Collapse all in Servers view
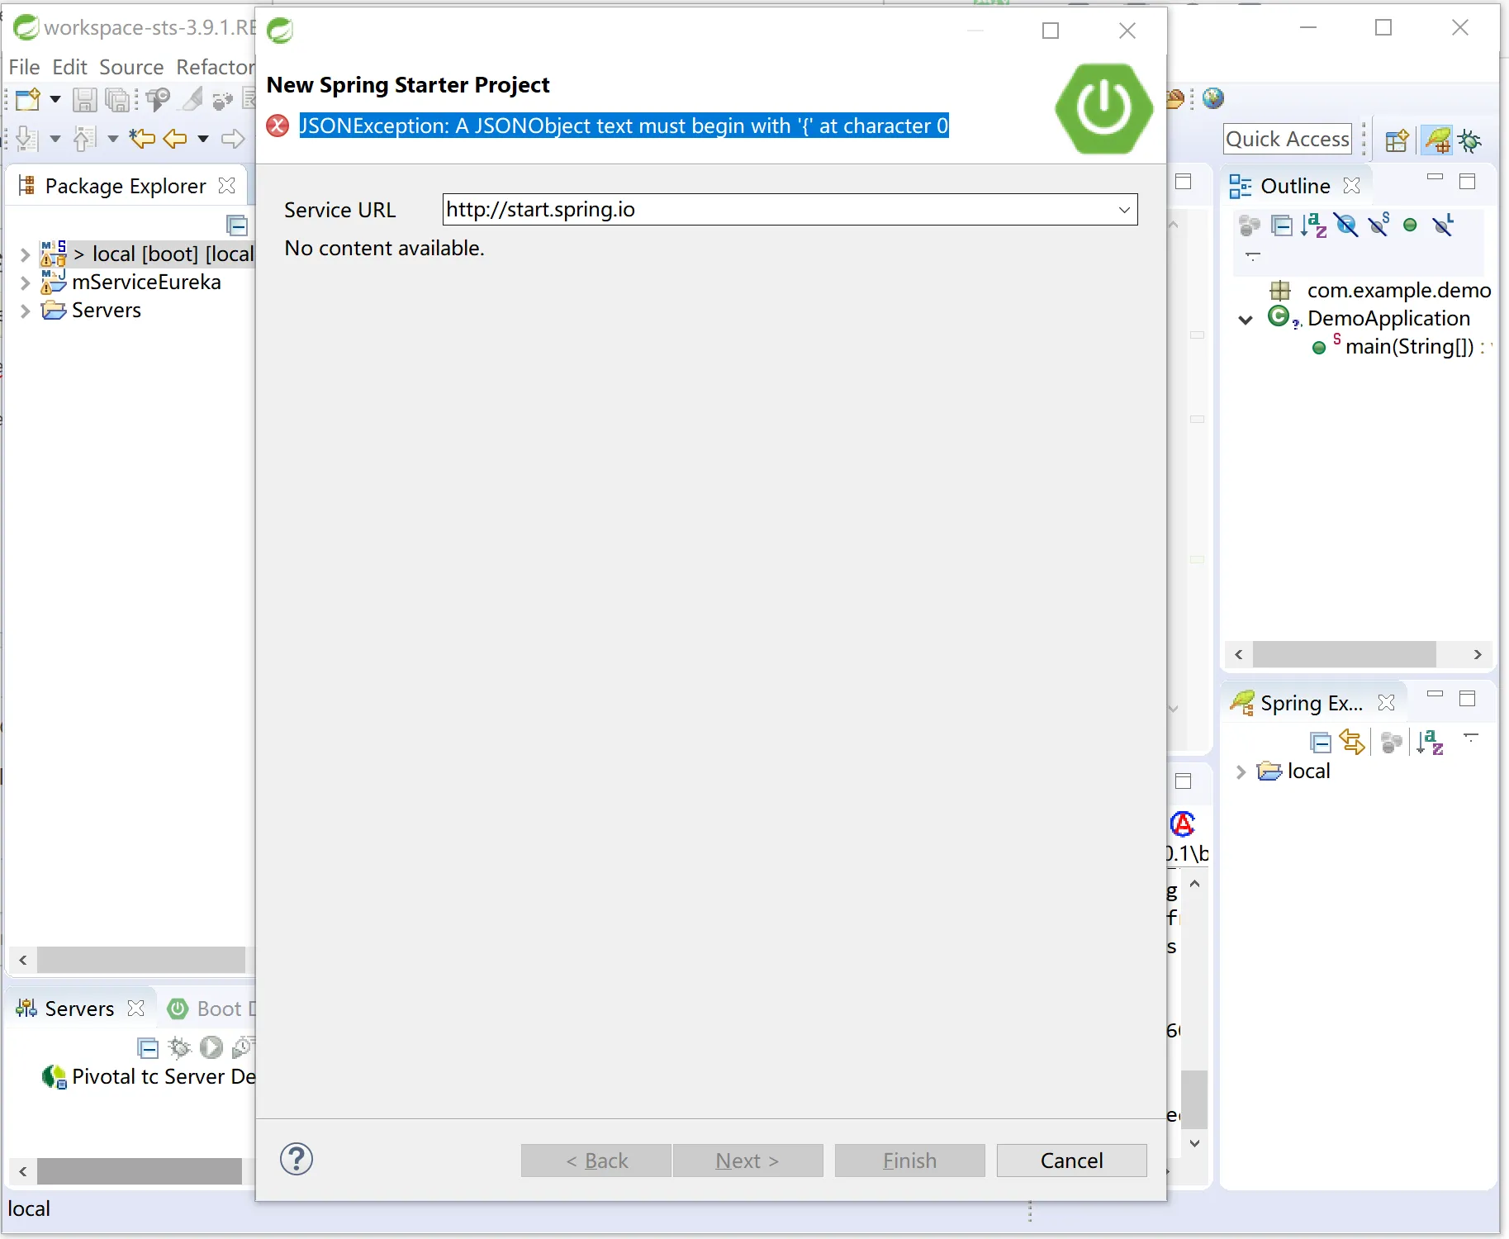Image resolution: width=1509 pixels, height=1239 pixels. (148, 1048)
